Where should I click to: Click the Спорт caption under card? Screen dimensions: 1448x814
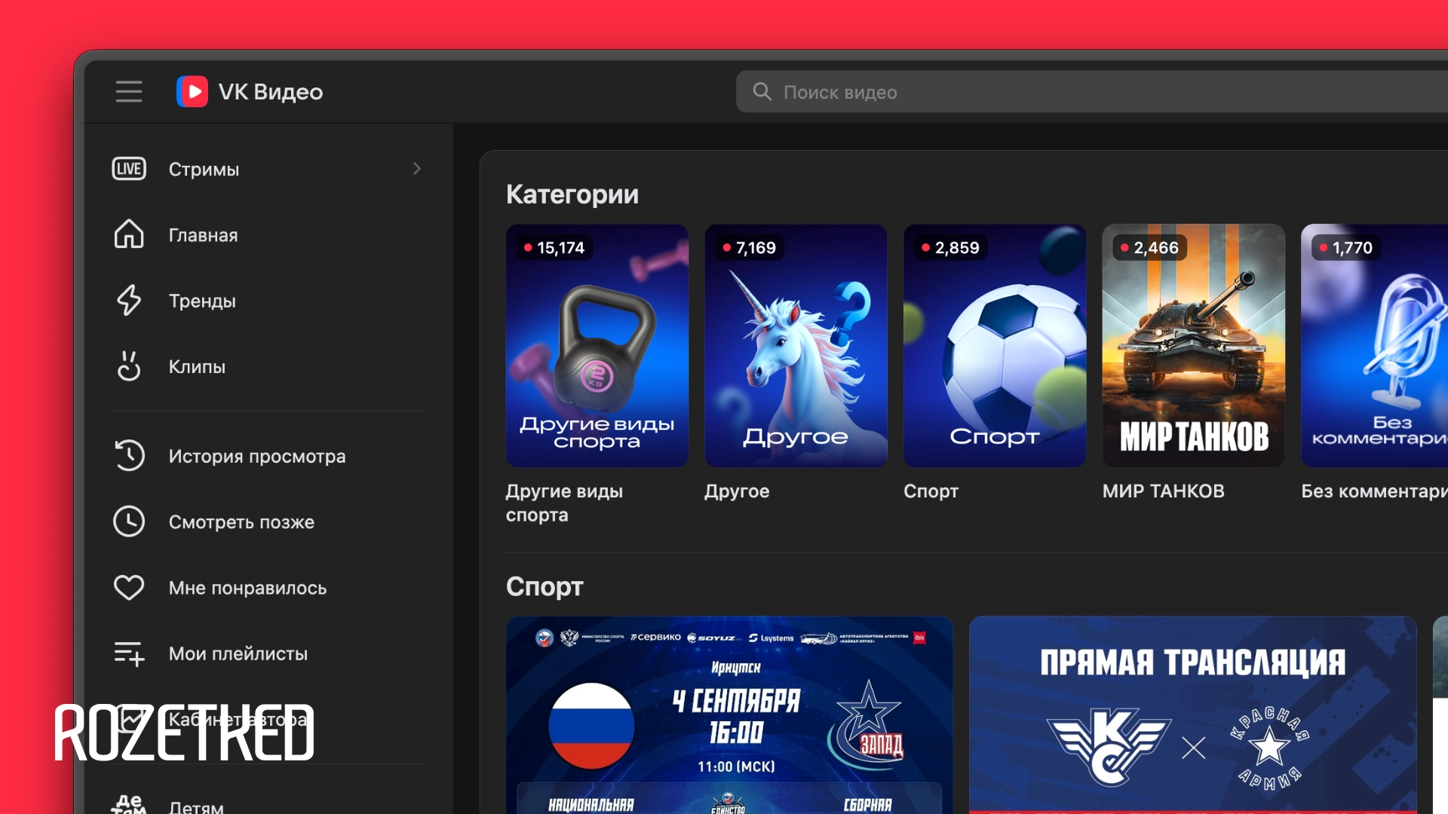(931, 491)
